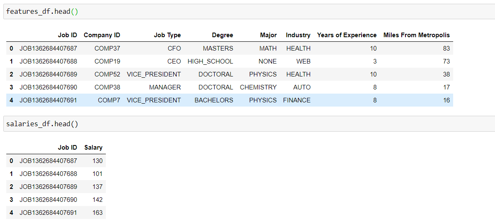Click the CHEMISTRY major cell
The width and height of the screenshot is (495, 224).
[x=258, y=87]
